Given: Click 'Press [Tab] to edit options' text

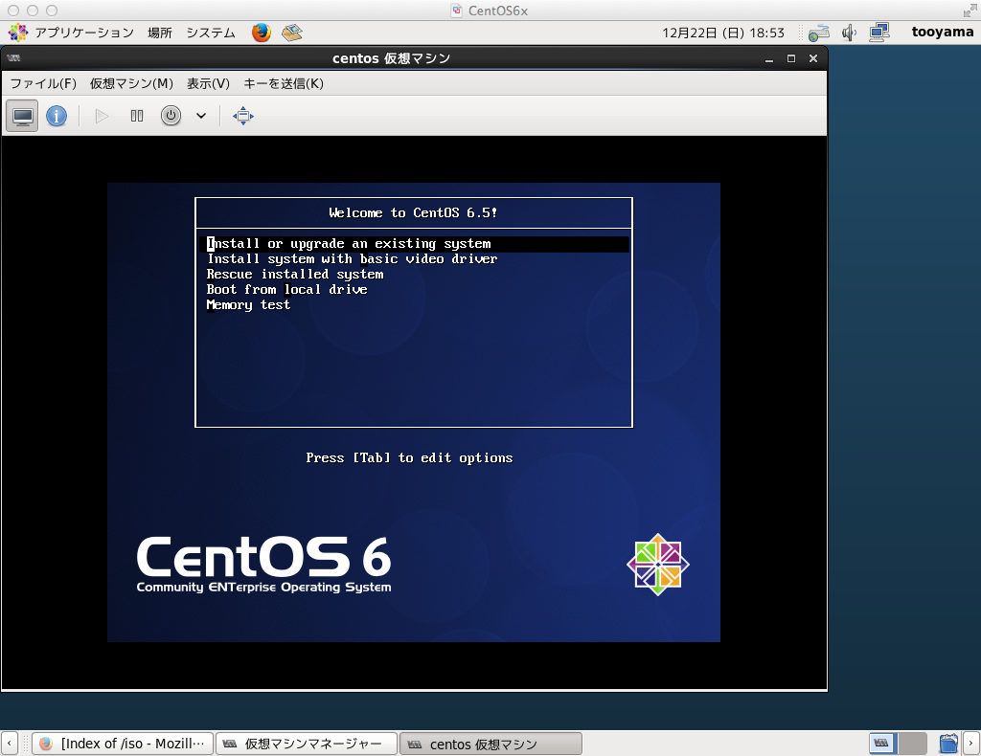Looking at the screenshot, I should click(x=409, y=458).
